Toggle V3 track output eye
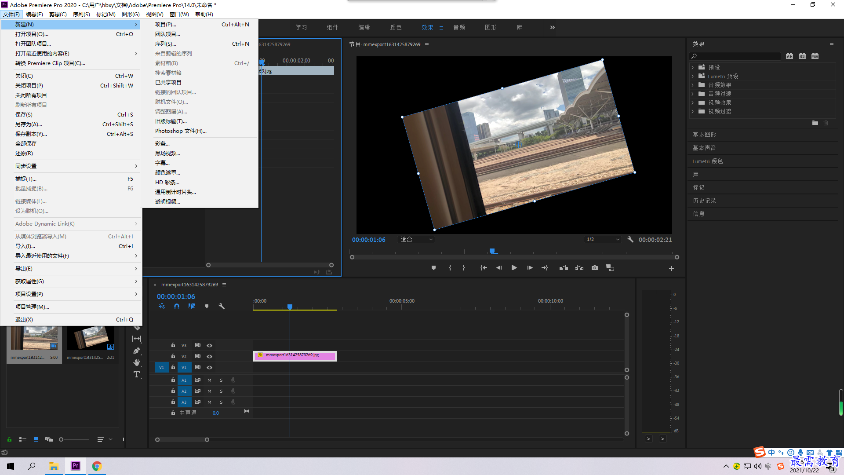844x475 pixels. (x=210, y=345)
